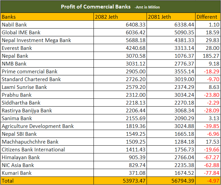Select the 29.83 difference cell

tap(208, 40)
